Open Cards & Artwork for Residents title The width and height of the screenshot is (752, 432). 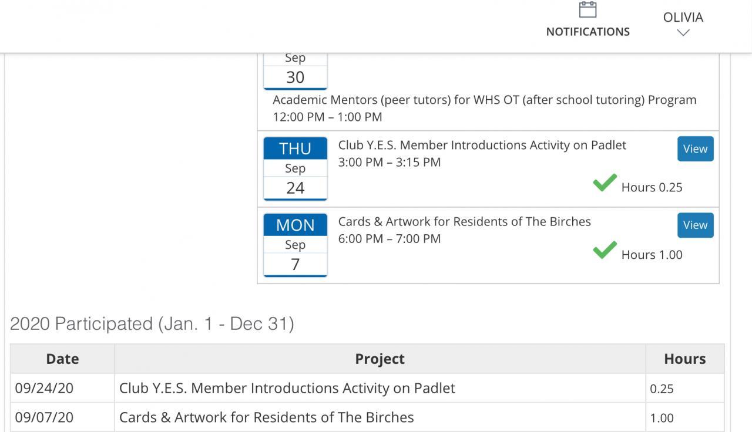[464, 221]
